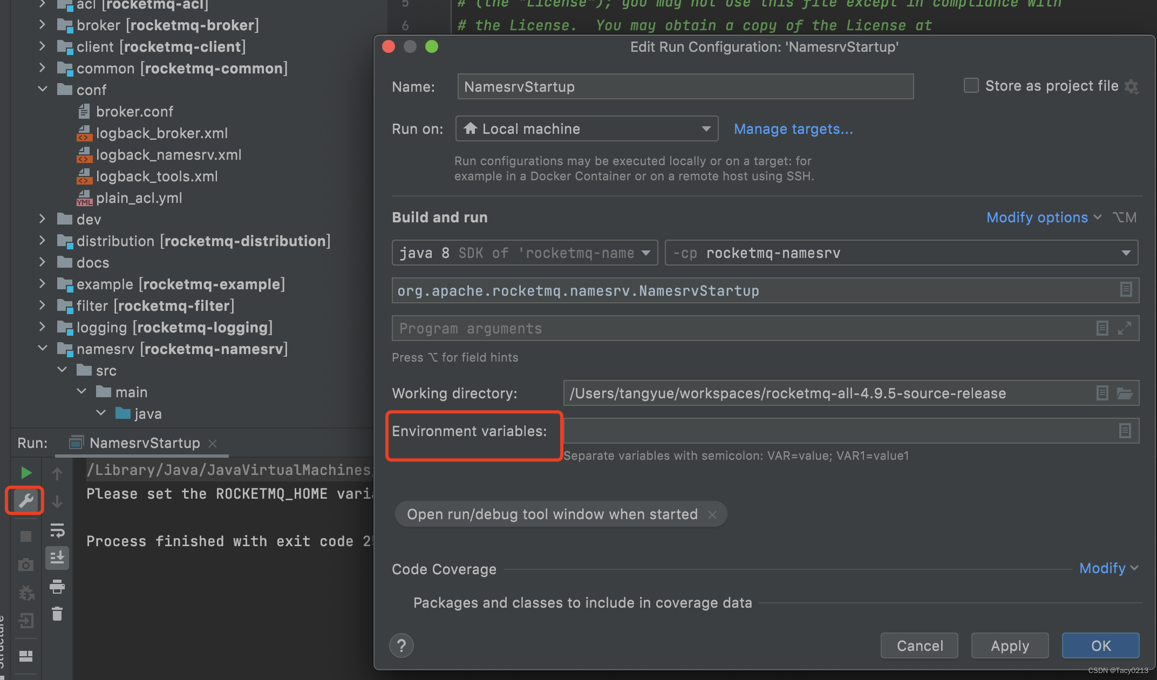Click the Environment variables input field
The width and height of the screenshot is (1157, 680).
(x=851, y=431)
